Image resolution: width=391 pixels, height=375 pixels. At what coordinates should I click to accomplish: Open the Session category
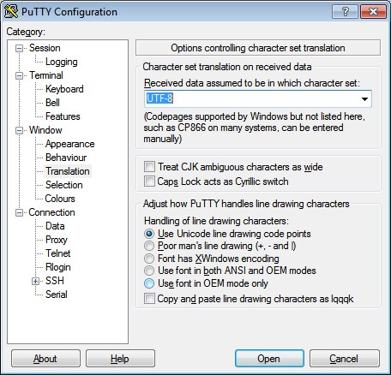coord(45,48)
